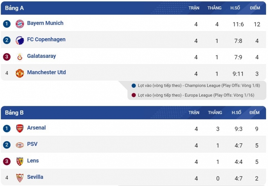This screenshot has width=268, height=186.
Task: Open the Galatasaray team link
Action: click(x=41, y=56)
